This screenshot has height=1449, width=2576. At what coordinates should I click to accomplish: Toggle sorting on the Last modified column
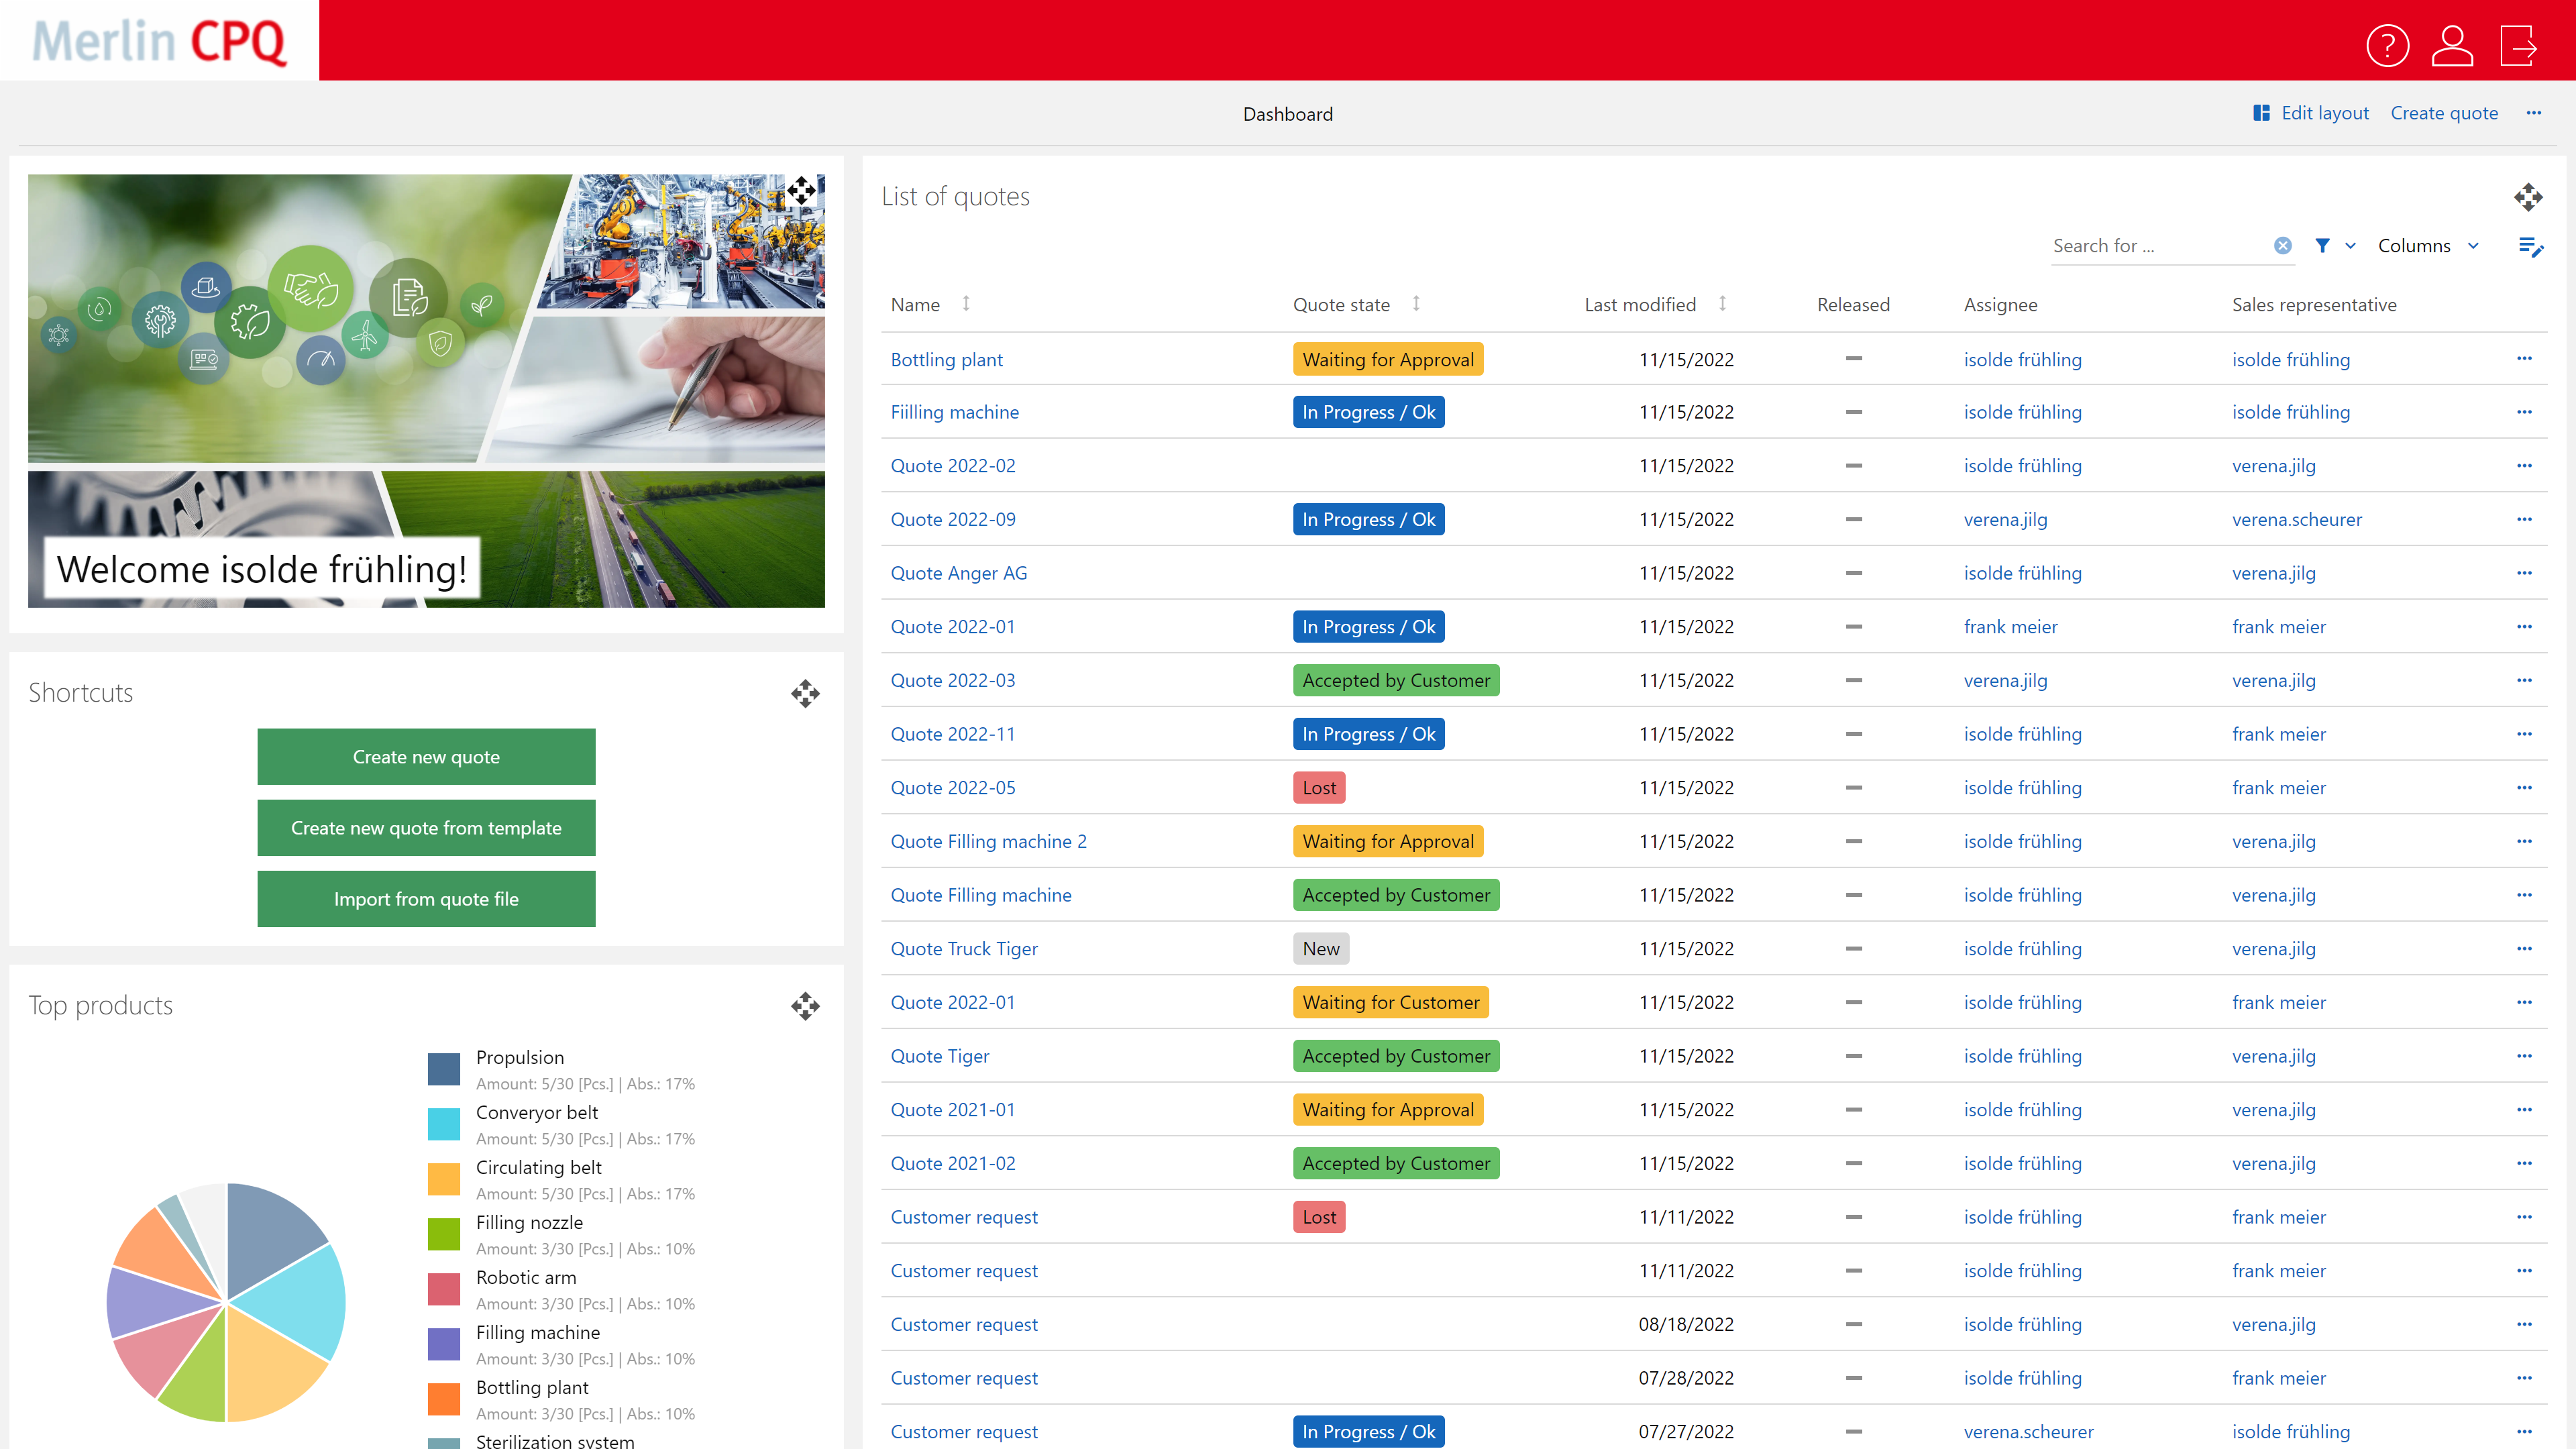tap(1723, 304)
